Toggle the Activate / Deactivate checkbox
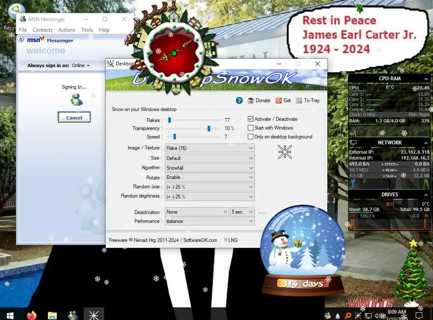This screenshot has width=433, height=320. click(x=250, y=119)
